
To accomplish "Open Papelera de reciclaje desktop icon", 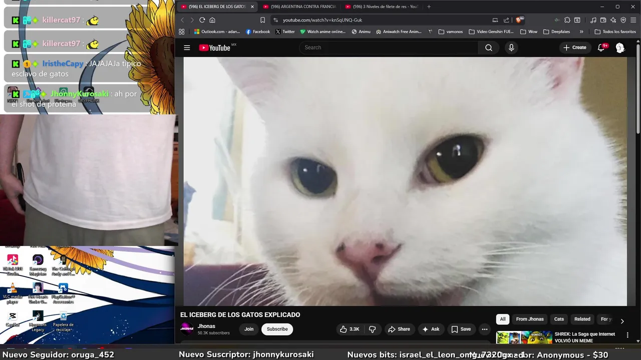I will pyautogui.click(x=63, y=321).
